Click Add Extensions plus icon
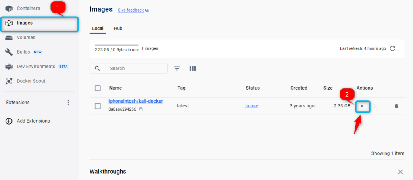This screenshot has width=413, height=180. pos(9,121)
